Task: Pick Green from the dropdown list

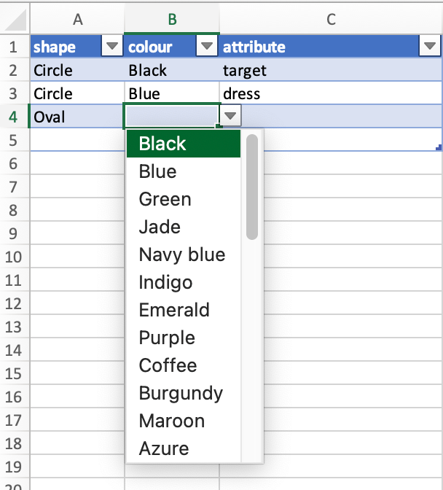Action: [x=184, y=199]
